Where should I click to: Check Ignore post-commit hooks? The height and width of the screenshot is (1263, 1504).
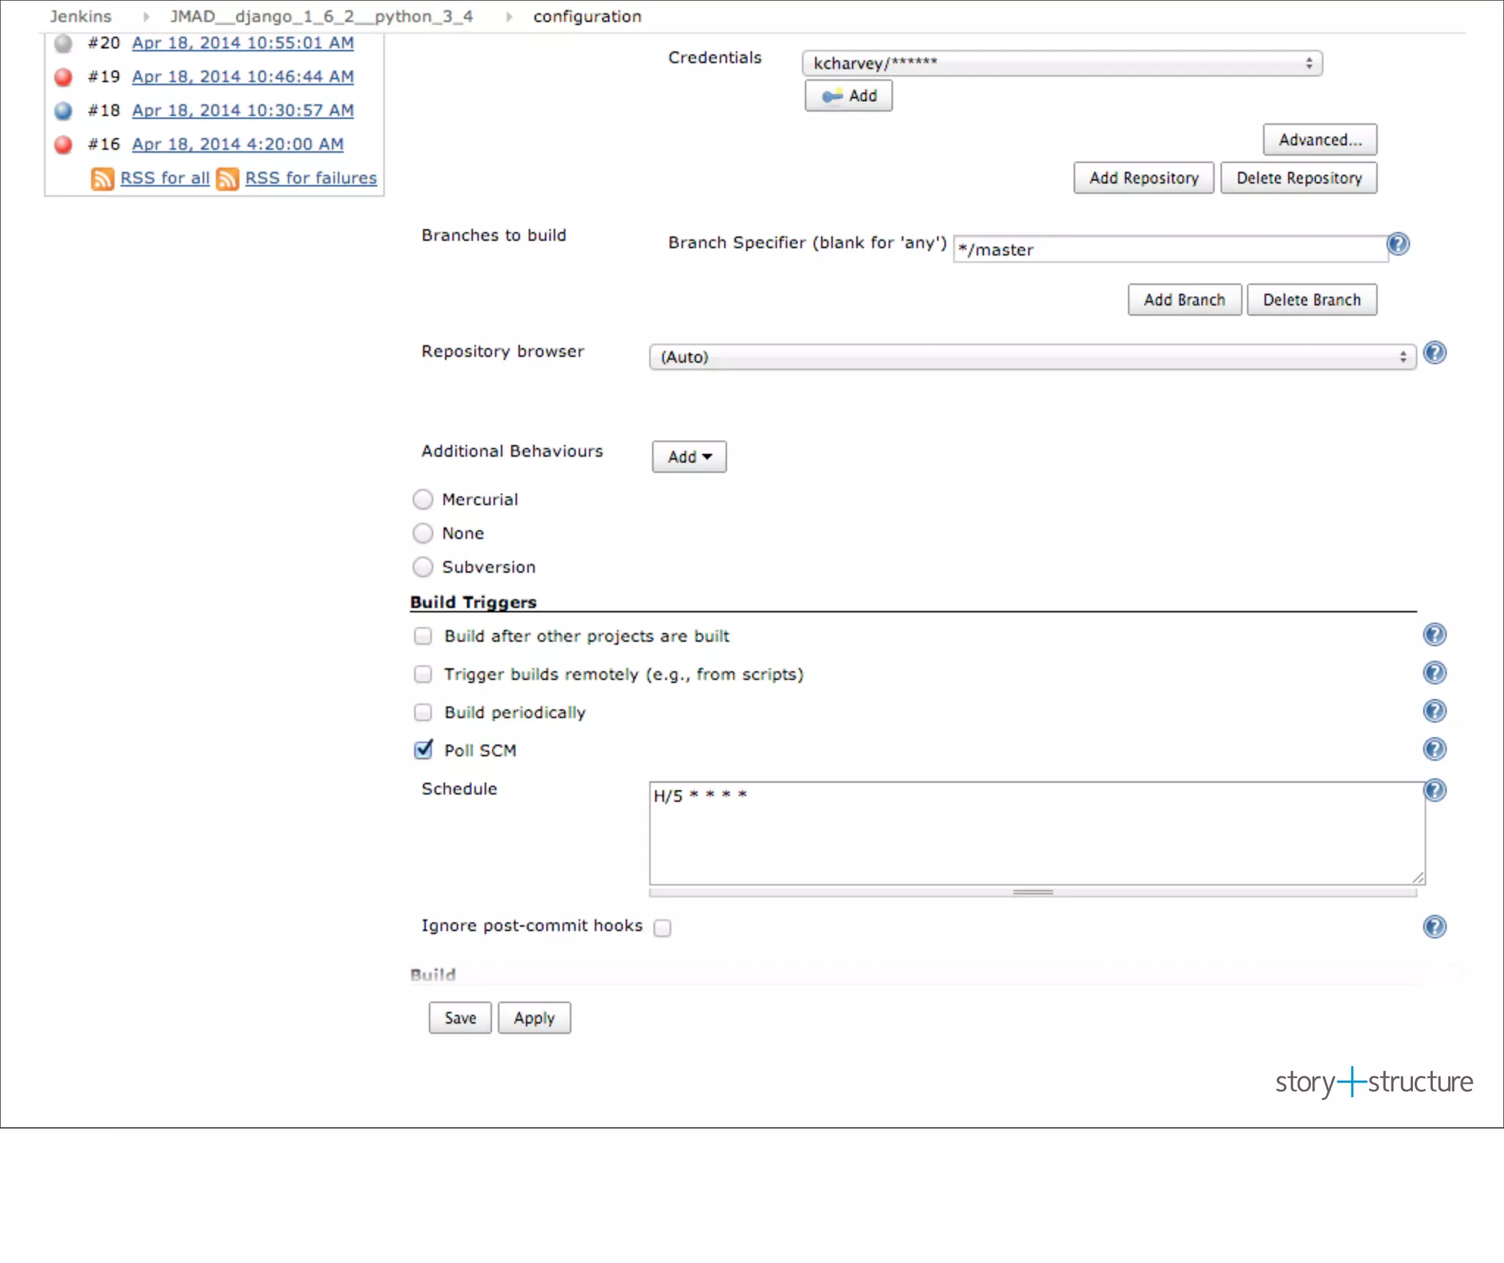pyautogui.click(x=662, y=928)
